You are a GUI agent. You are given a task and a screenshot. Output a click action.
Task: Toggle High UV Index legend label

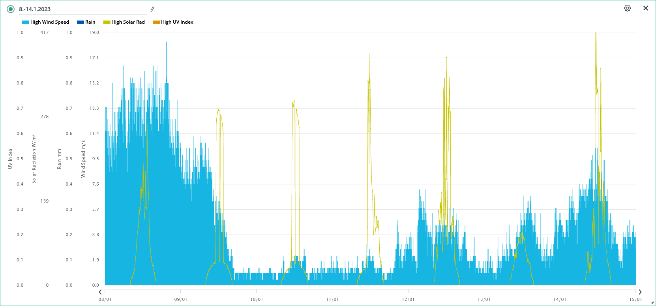(x=177, y=22)
